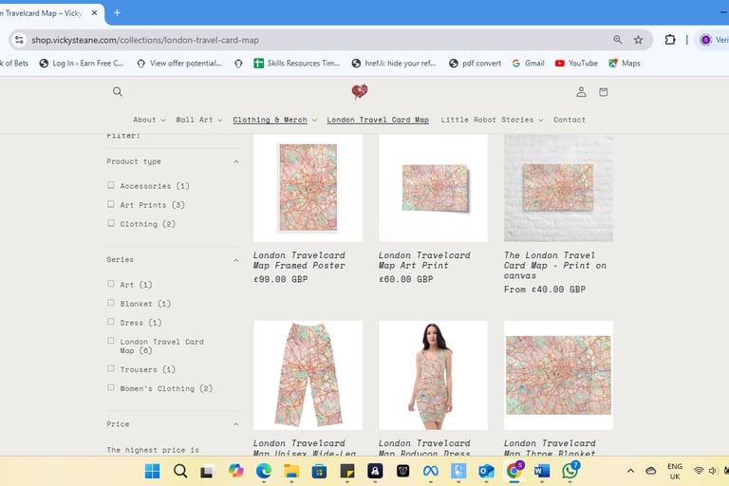Open Task View from the taskbar

click(207, 471)
